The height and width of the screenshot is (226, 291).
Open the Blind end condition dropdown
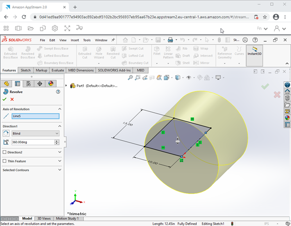pyautogui.click(x=36, y=133)
